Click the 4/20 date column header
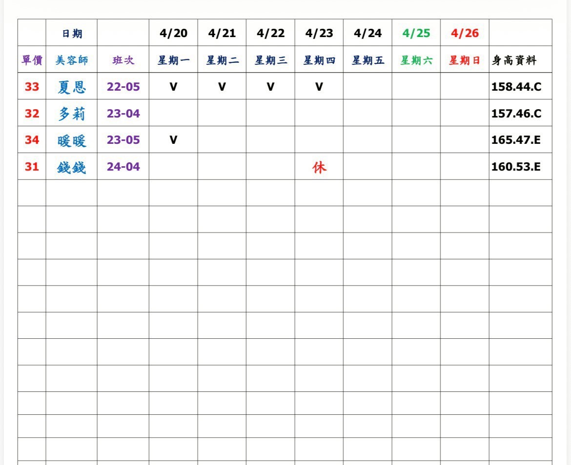571x465 pixels. coord(173,33)
